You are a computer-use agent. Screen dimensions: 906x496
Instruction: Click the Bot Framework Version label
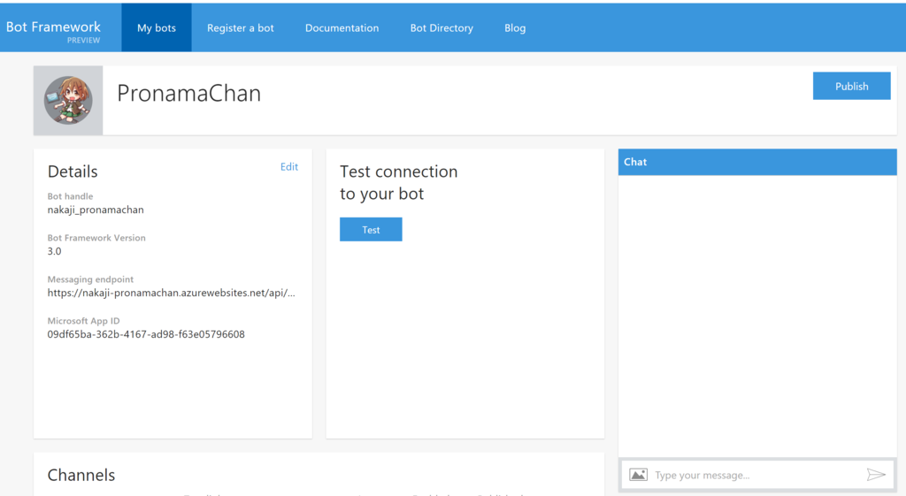[96, 238]
